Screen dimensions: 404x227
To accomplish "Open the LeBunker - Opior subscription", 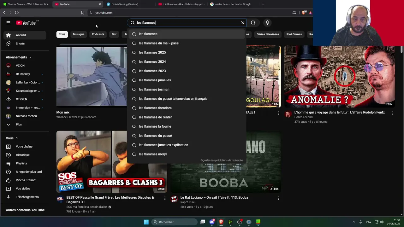I will coord(25,83).
